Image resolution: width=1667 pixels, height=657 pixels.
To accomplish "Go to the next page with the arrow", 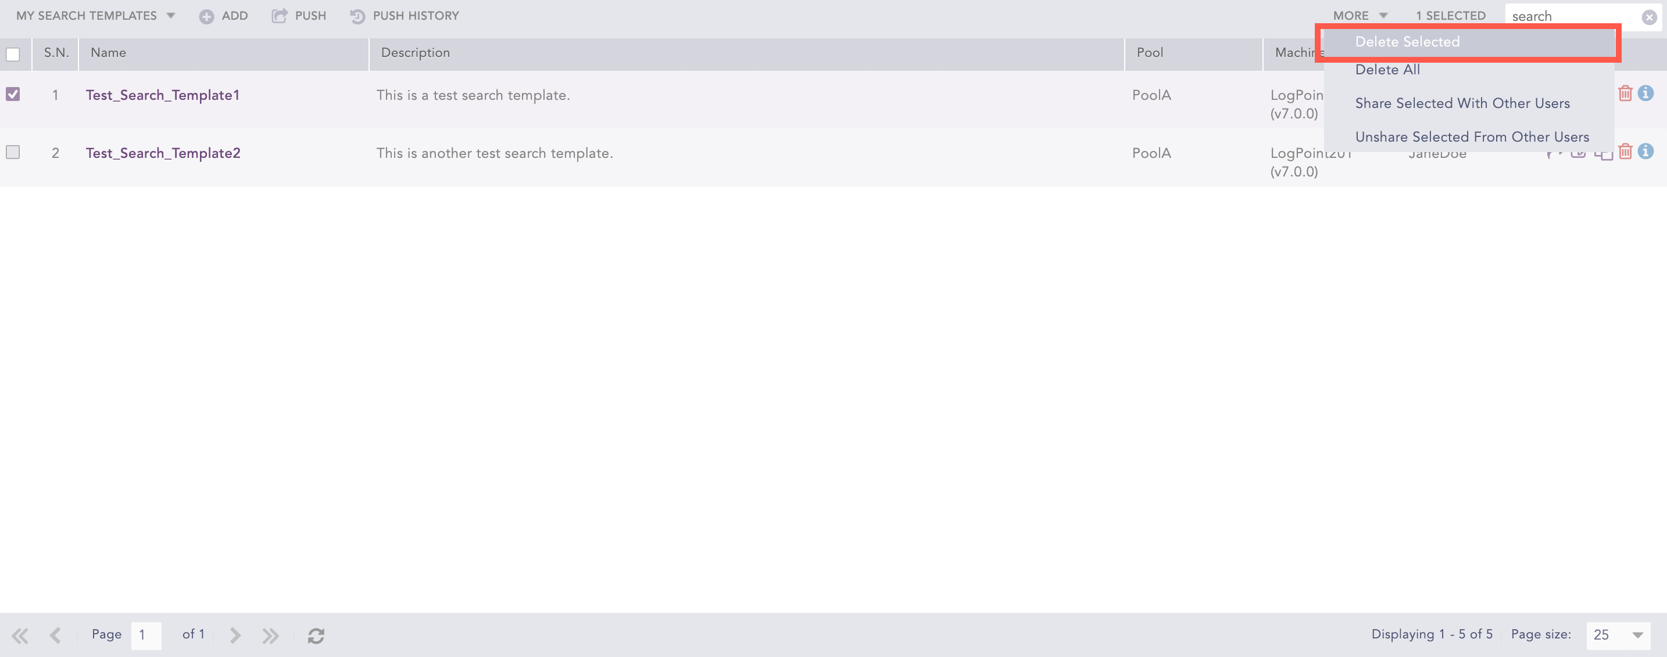I will 235,636.
